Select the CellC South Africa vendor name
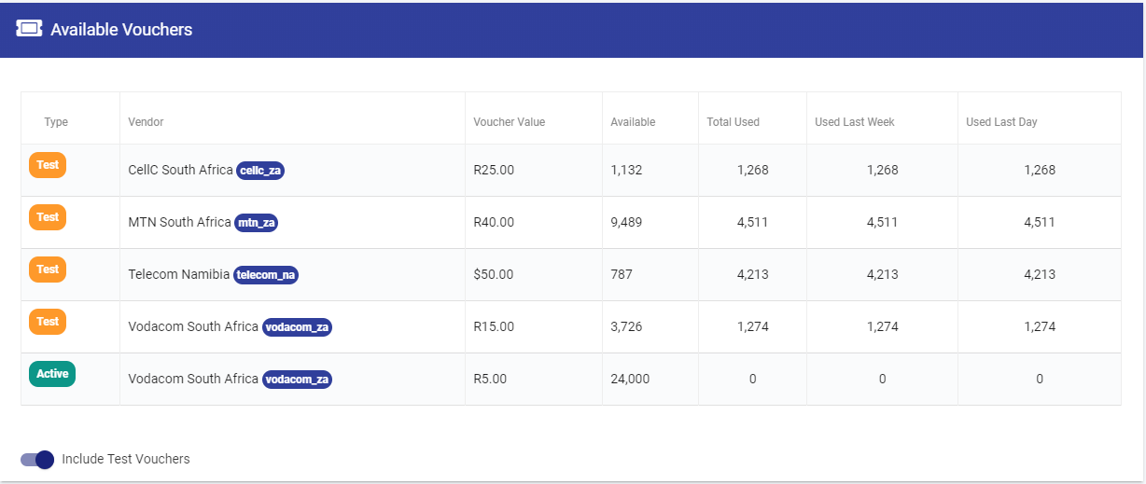This screenshot has width=1146, height=484. coord(180,170)
